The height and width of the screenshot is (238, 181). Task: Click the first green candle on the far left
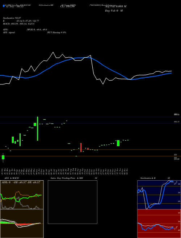point(3,157)
